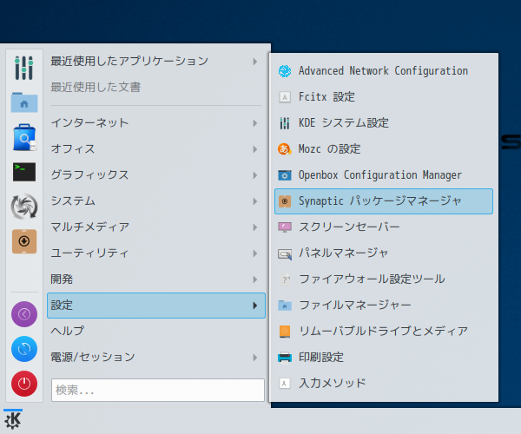The image size is (521, 434).
Task: Click the Openbox Configuration Manager icon
Action: coord(285,175)
